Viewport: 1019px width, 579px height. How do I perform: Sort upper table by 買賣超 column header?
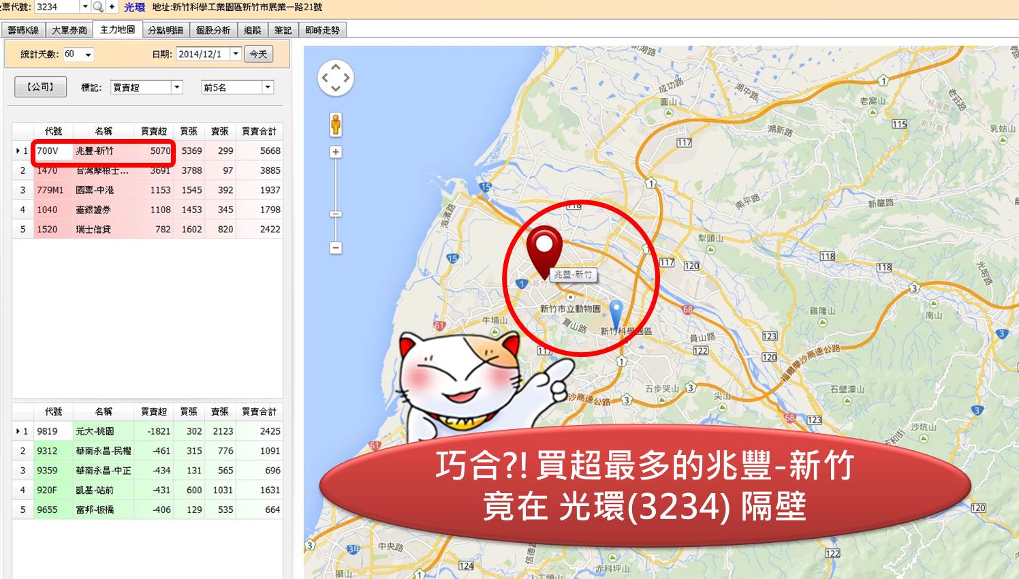(x=154, y=131)
